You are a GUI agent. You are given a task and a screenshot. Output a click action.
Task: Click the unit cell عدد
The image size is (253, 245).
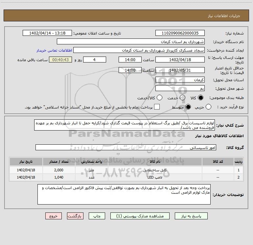(x=91, y=177)
